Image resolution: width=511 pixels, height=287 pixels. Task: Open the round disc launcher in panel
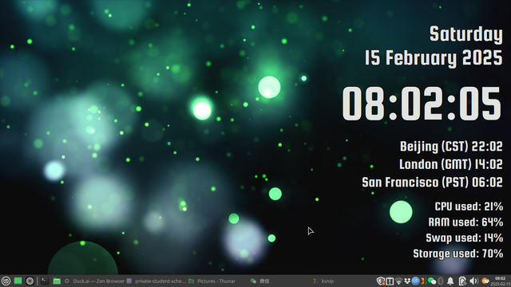tap(30, 281)
